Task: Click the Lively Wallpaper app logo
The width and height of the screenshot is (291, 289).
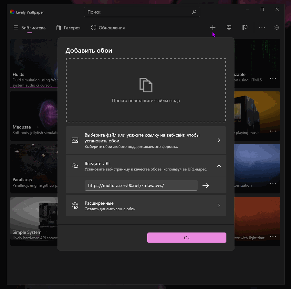Action: pyautogui.click(x=12, y=12)
